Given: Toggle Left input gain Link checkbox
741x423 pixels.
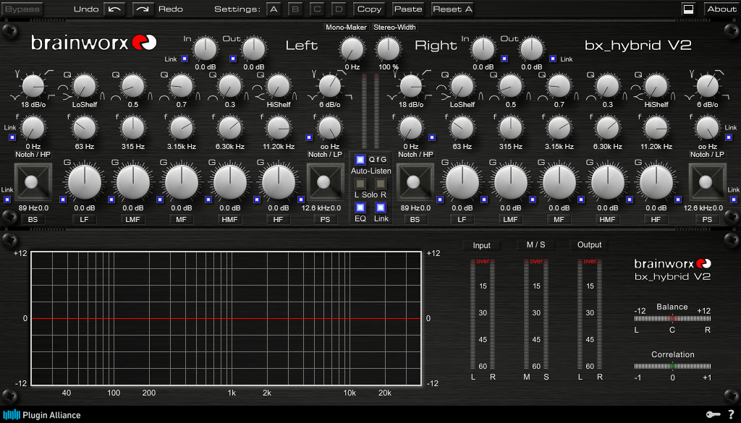Looking at the screenshot, I should [185, 59].
